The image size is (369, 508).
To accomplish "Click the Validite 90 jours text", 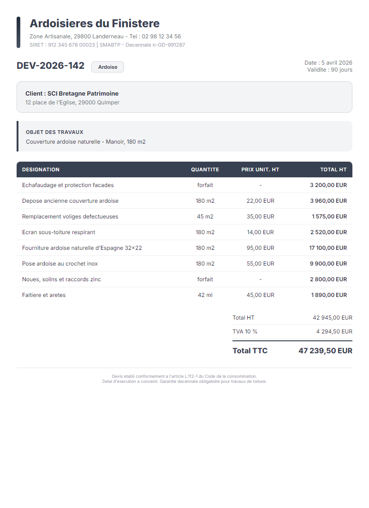I will tap(329, 70).
